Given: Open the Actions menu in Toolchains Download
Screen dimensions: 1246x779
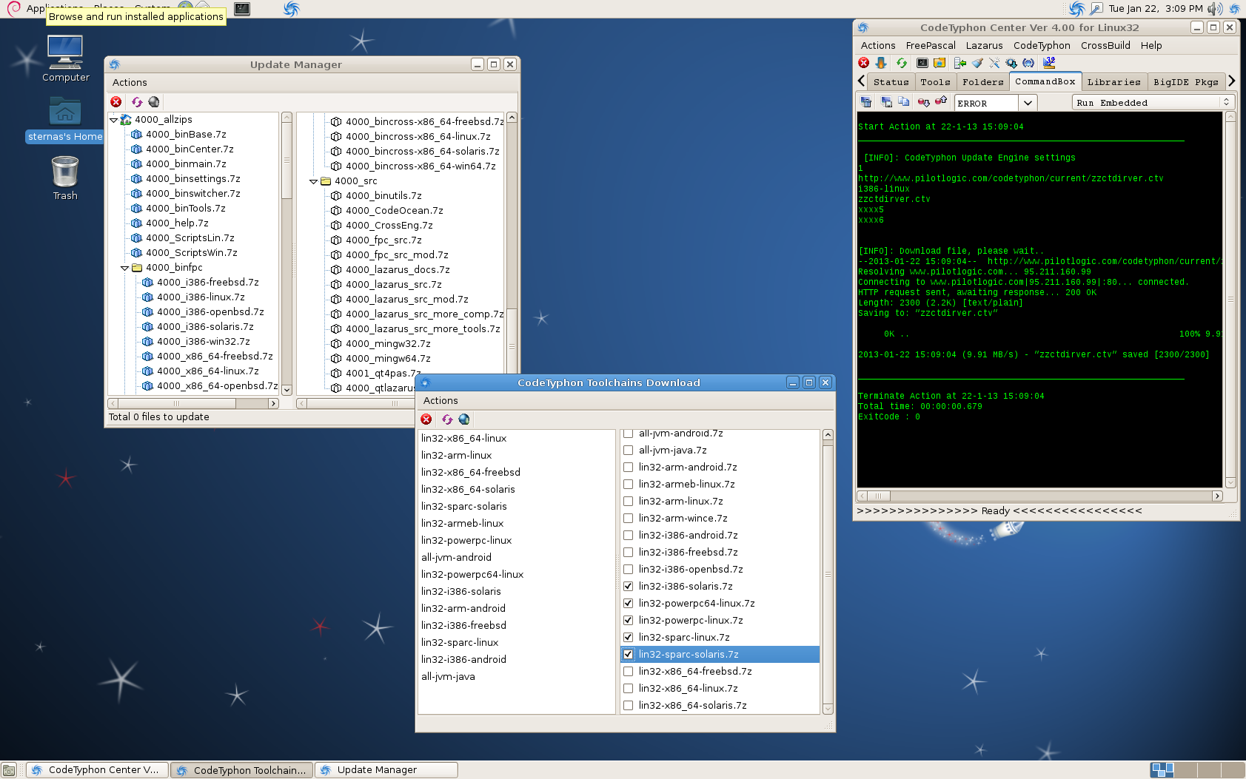Looking at the screenshot, I should [441, 400].
